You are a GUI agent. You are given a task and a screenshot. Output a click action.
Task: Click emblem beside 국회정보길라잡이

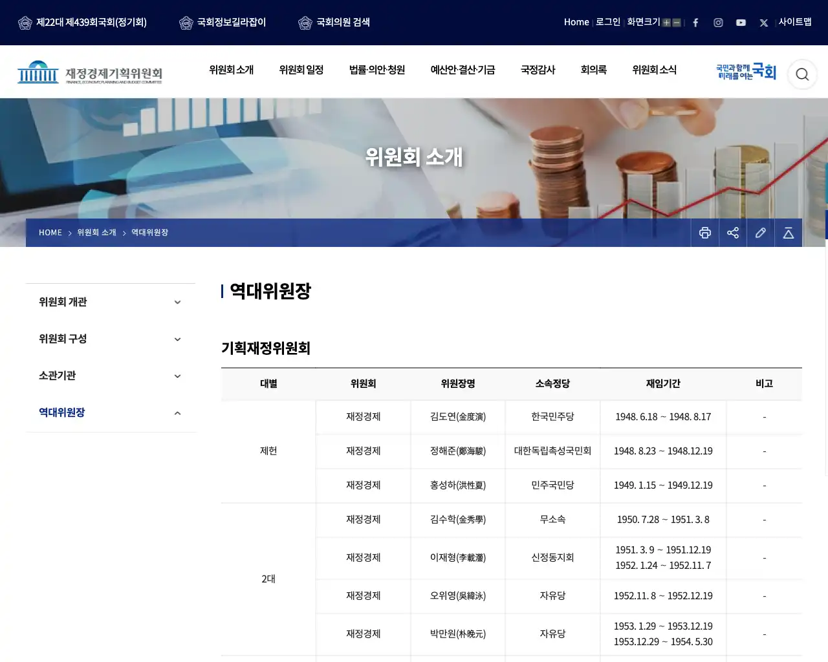click(x=186, y=23)
